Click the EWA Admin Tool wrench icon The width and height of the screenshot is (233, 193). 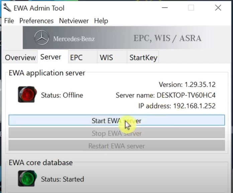(7, 8)
